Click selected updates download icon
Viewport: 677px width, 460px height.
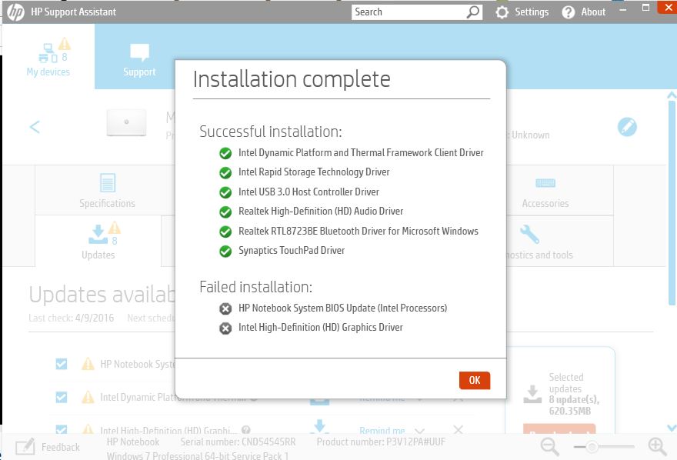pos(532,394)
